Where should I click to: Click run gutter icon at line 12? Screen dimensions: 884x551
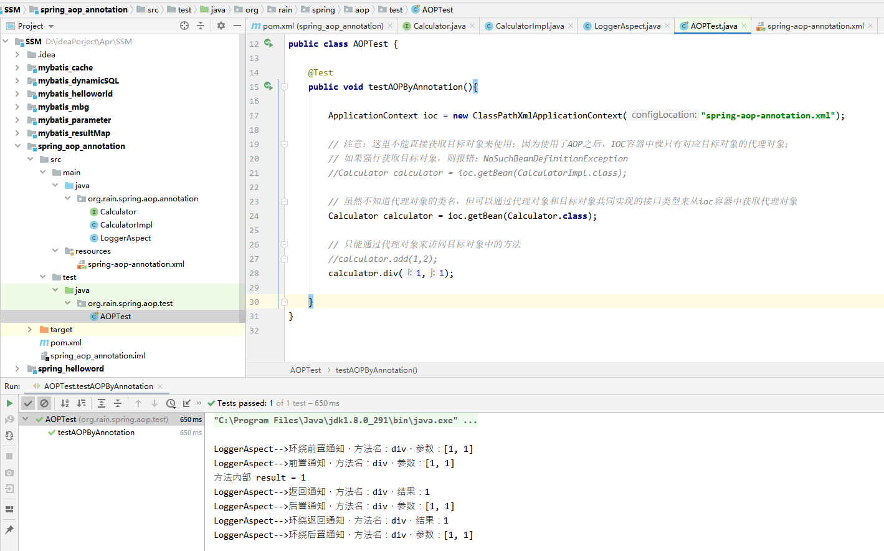pyautogui.click(x=269, y=43)
